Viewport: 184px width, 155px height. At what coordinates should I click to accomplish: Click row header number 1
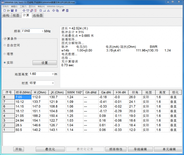point(9,130)
